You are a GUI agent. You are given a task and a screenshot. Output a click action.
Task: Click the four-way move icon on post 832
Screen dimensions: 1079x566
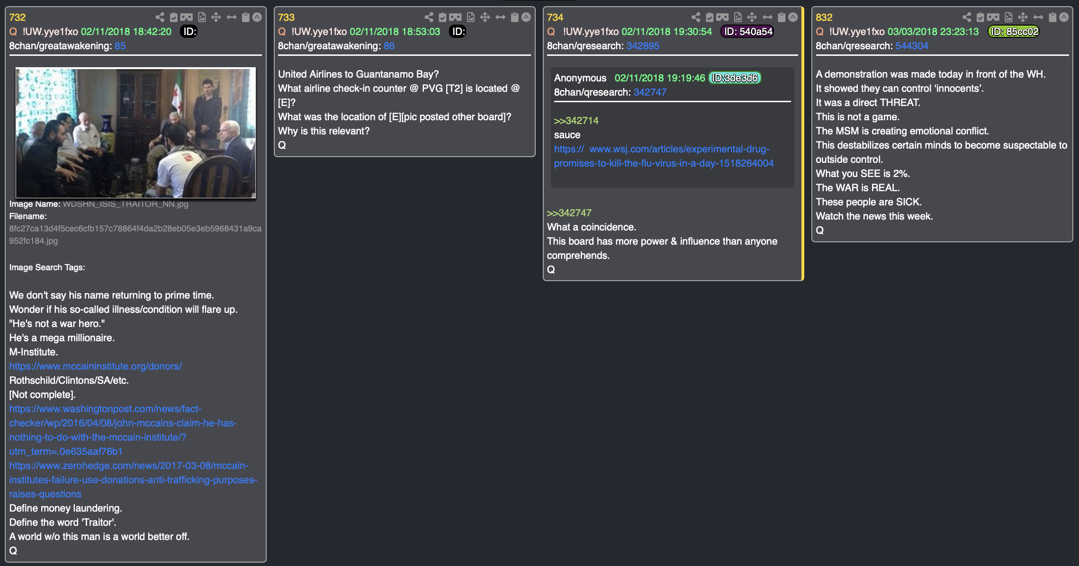tap(1023, 18)
